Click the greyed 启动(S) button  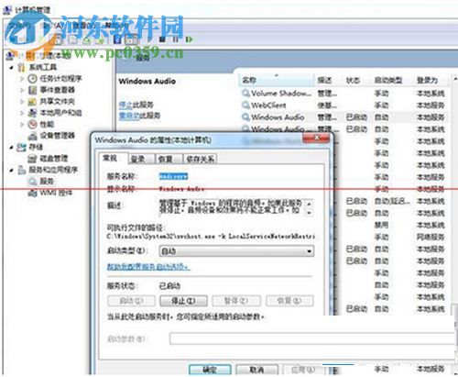tap(131, 301)
